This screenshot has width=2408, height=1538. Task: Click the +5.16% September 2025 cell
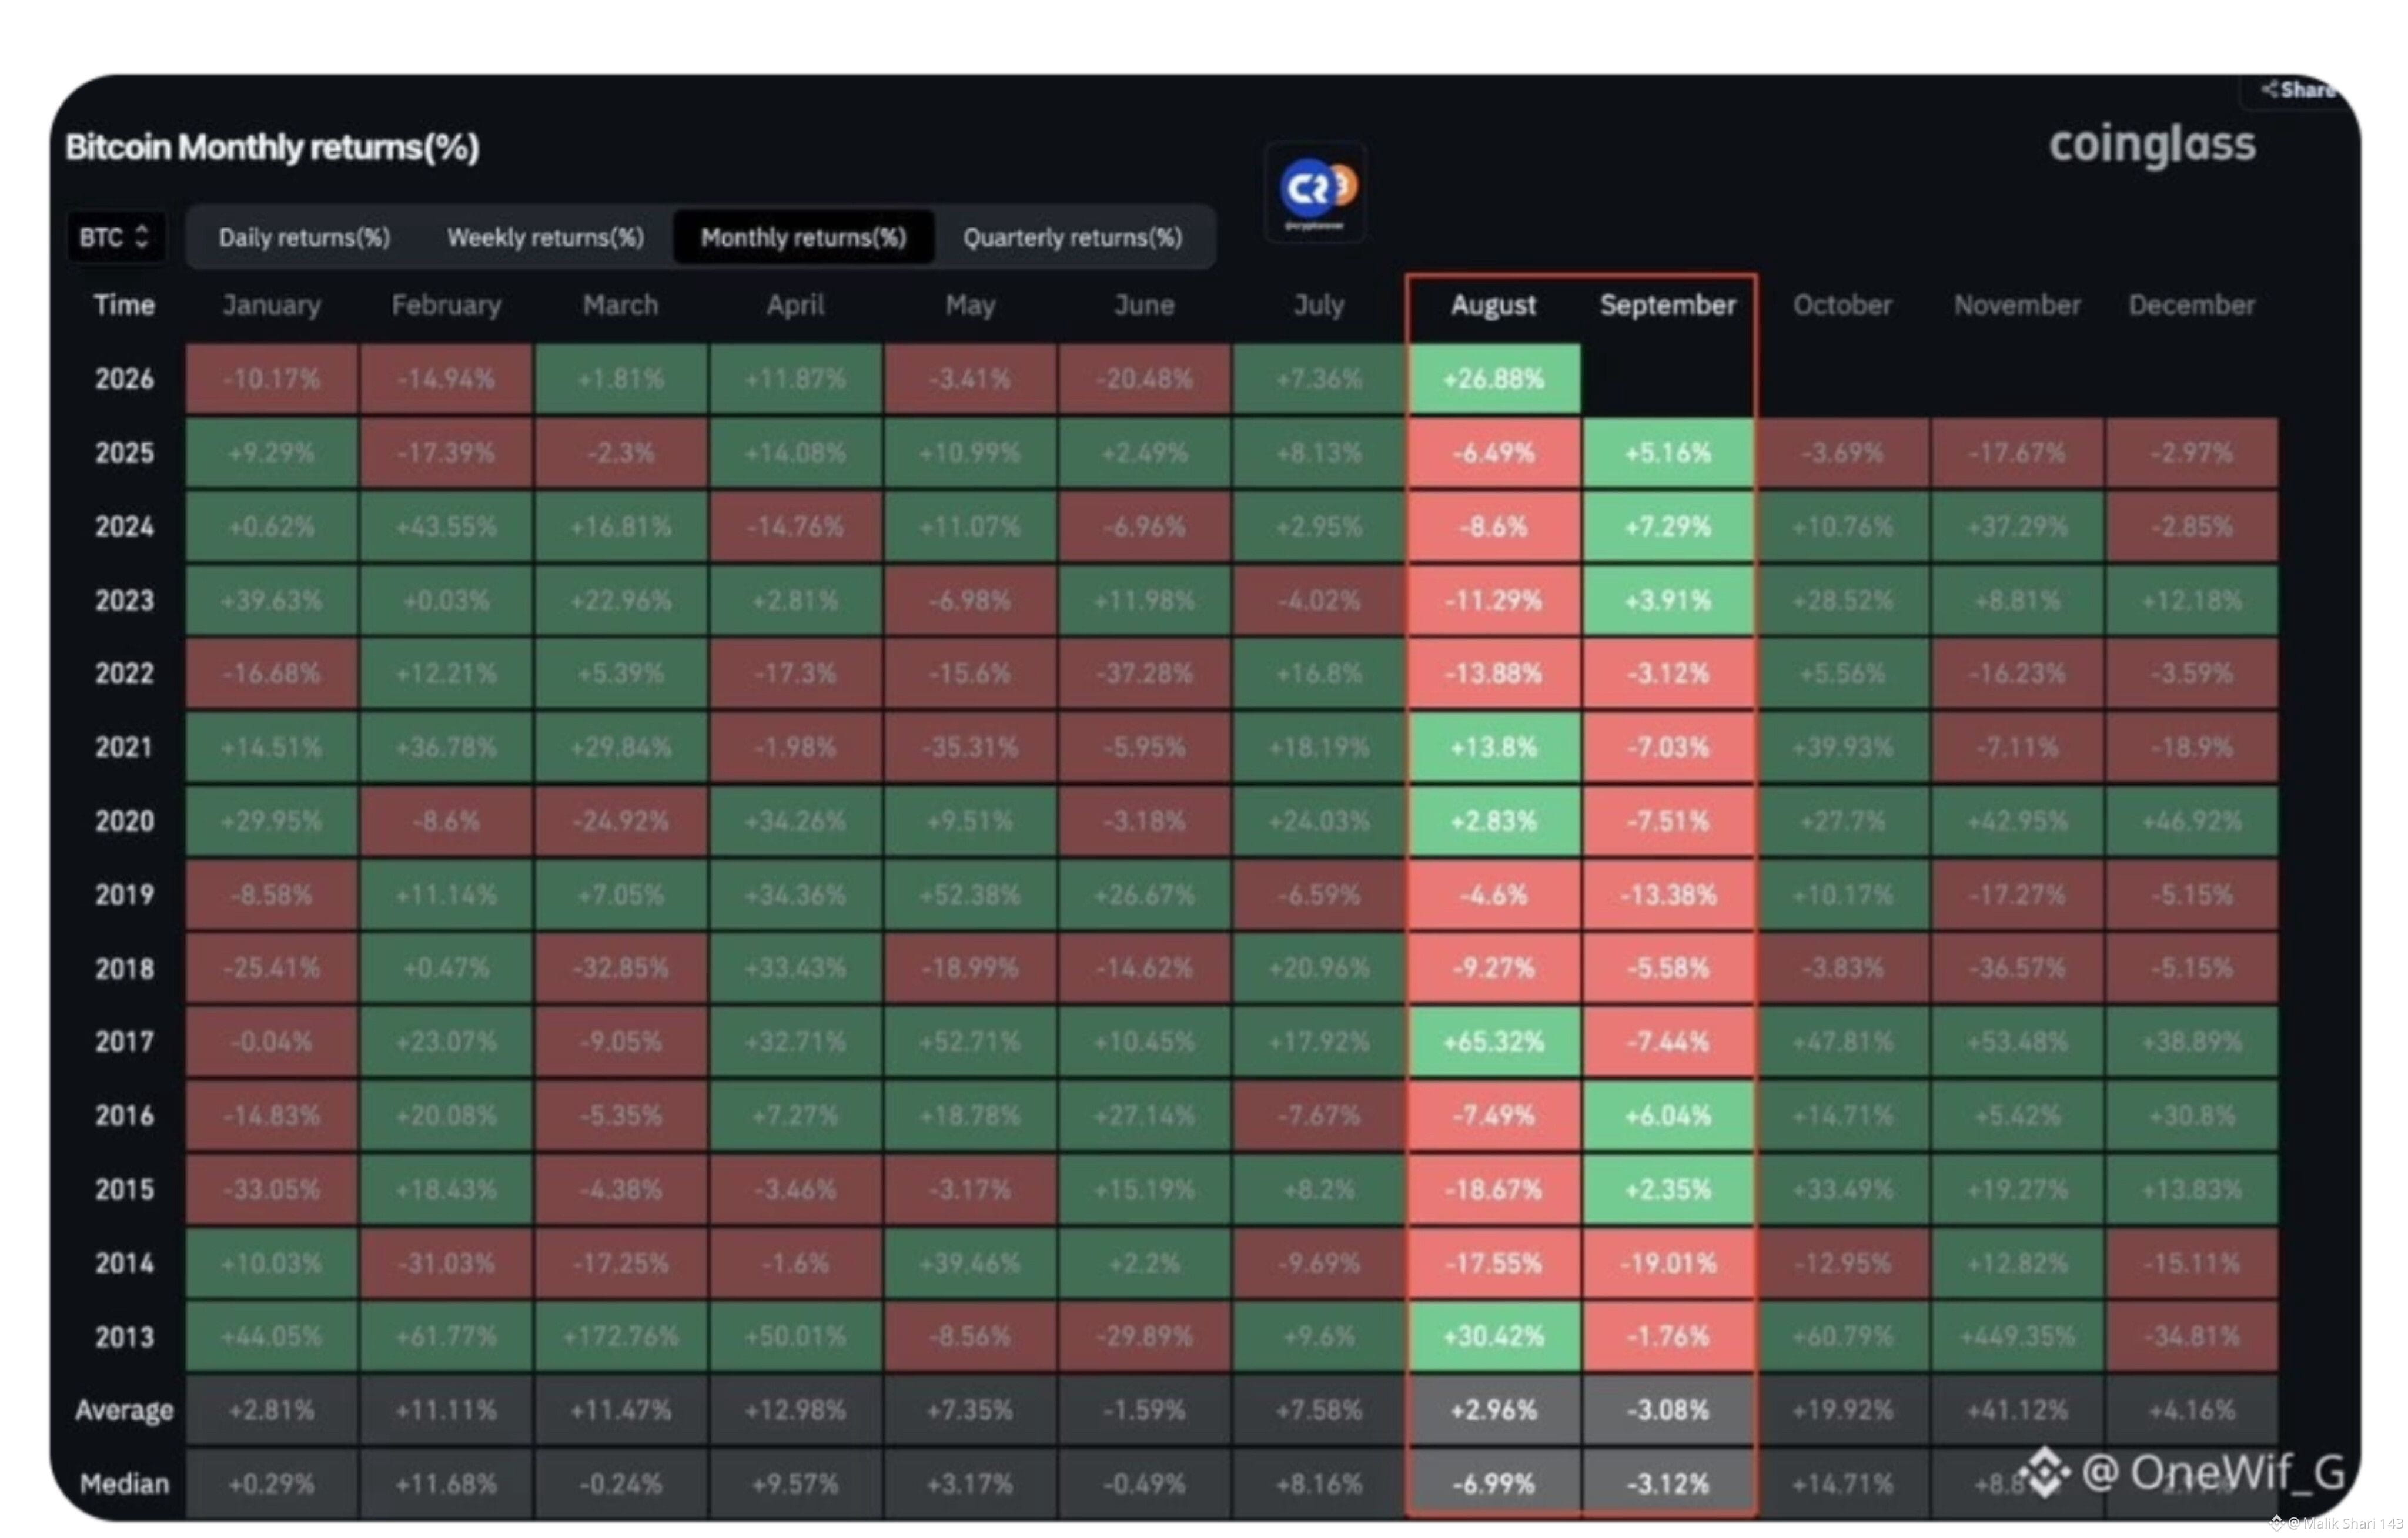pos(1668,453)
